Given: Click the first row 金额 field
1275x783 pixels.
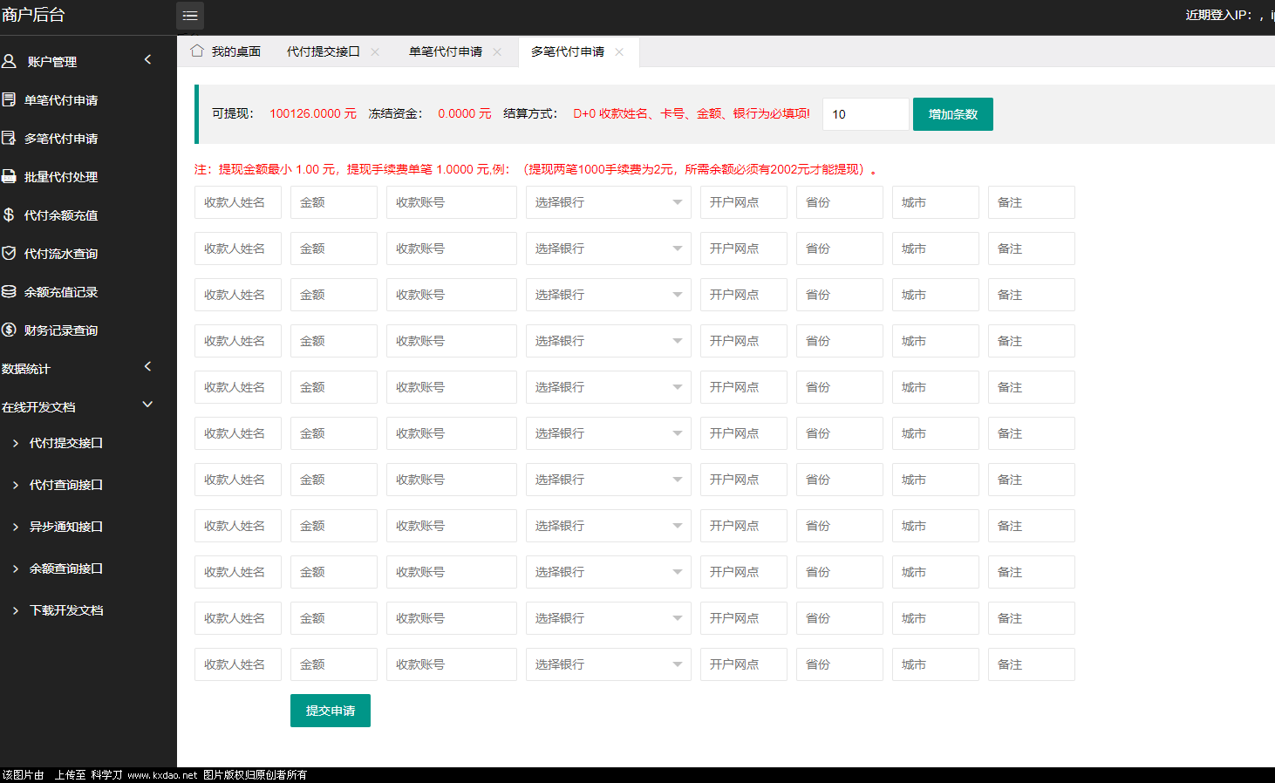Looking at the screenshot, I should [x=334, y=202].
